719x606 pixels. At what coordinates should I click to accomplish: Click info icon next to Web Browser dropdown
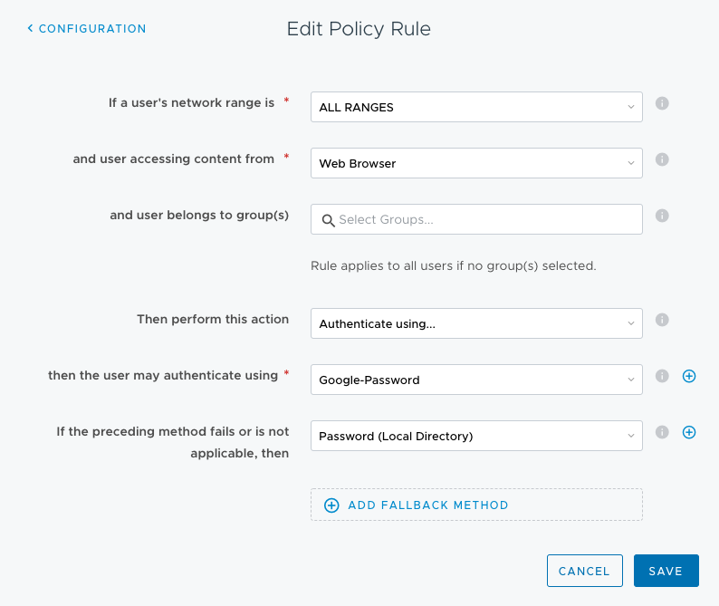tap(662, 159)
